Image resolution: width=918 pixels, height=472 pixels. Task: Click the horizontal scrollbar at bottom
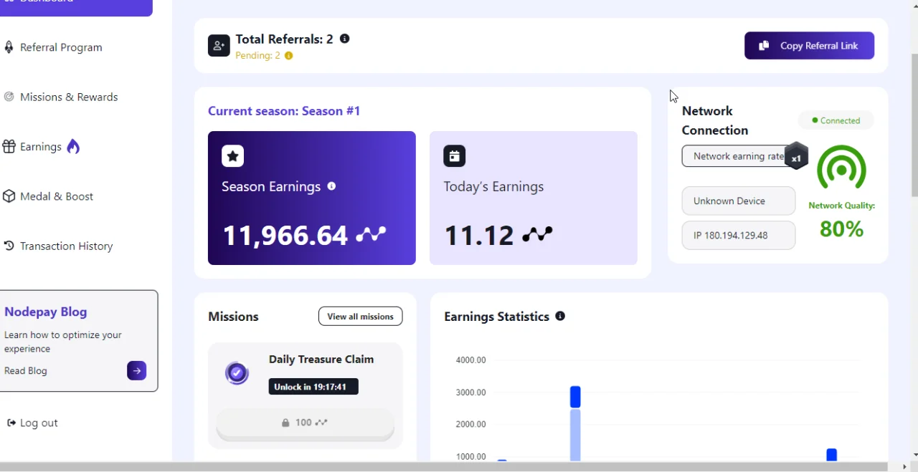[445, 467]
